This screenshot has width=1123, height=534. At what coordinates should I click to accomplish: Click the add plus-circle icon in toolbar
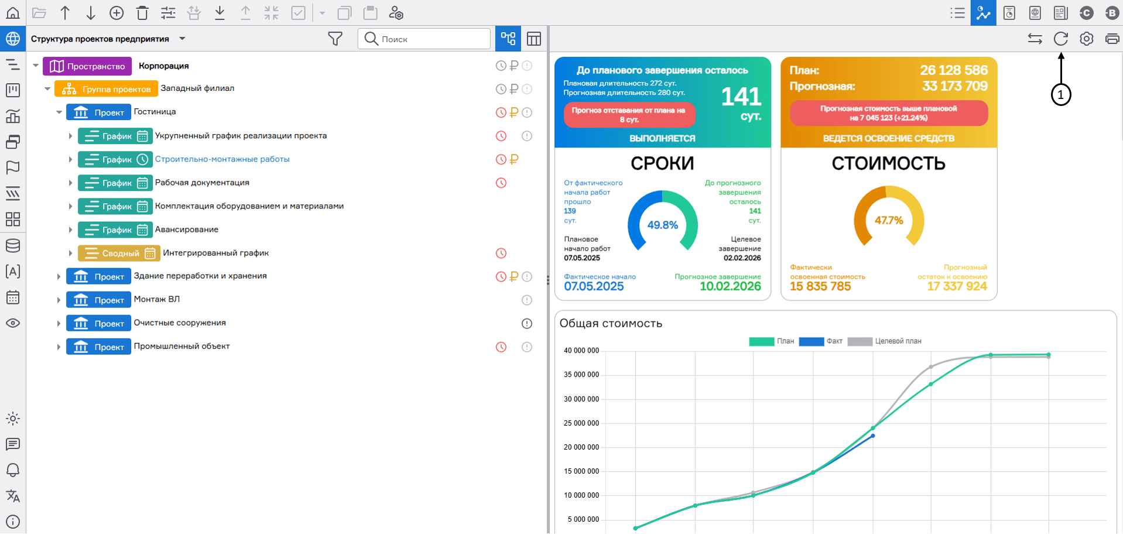[x=117, y=13]
